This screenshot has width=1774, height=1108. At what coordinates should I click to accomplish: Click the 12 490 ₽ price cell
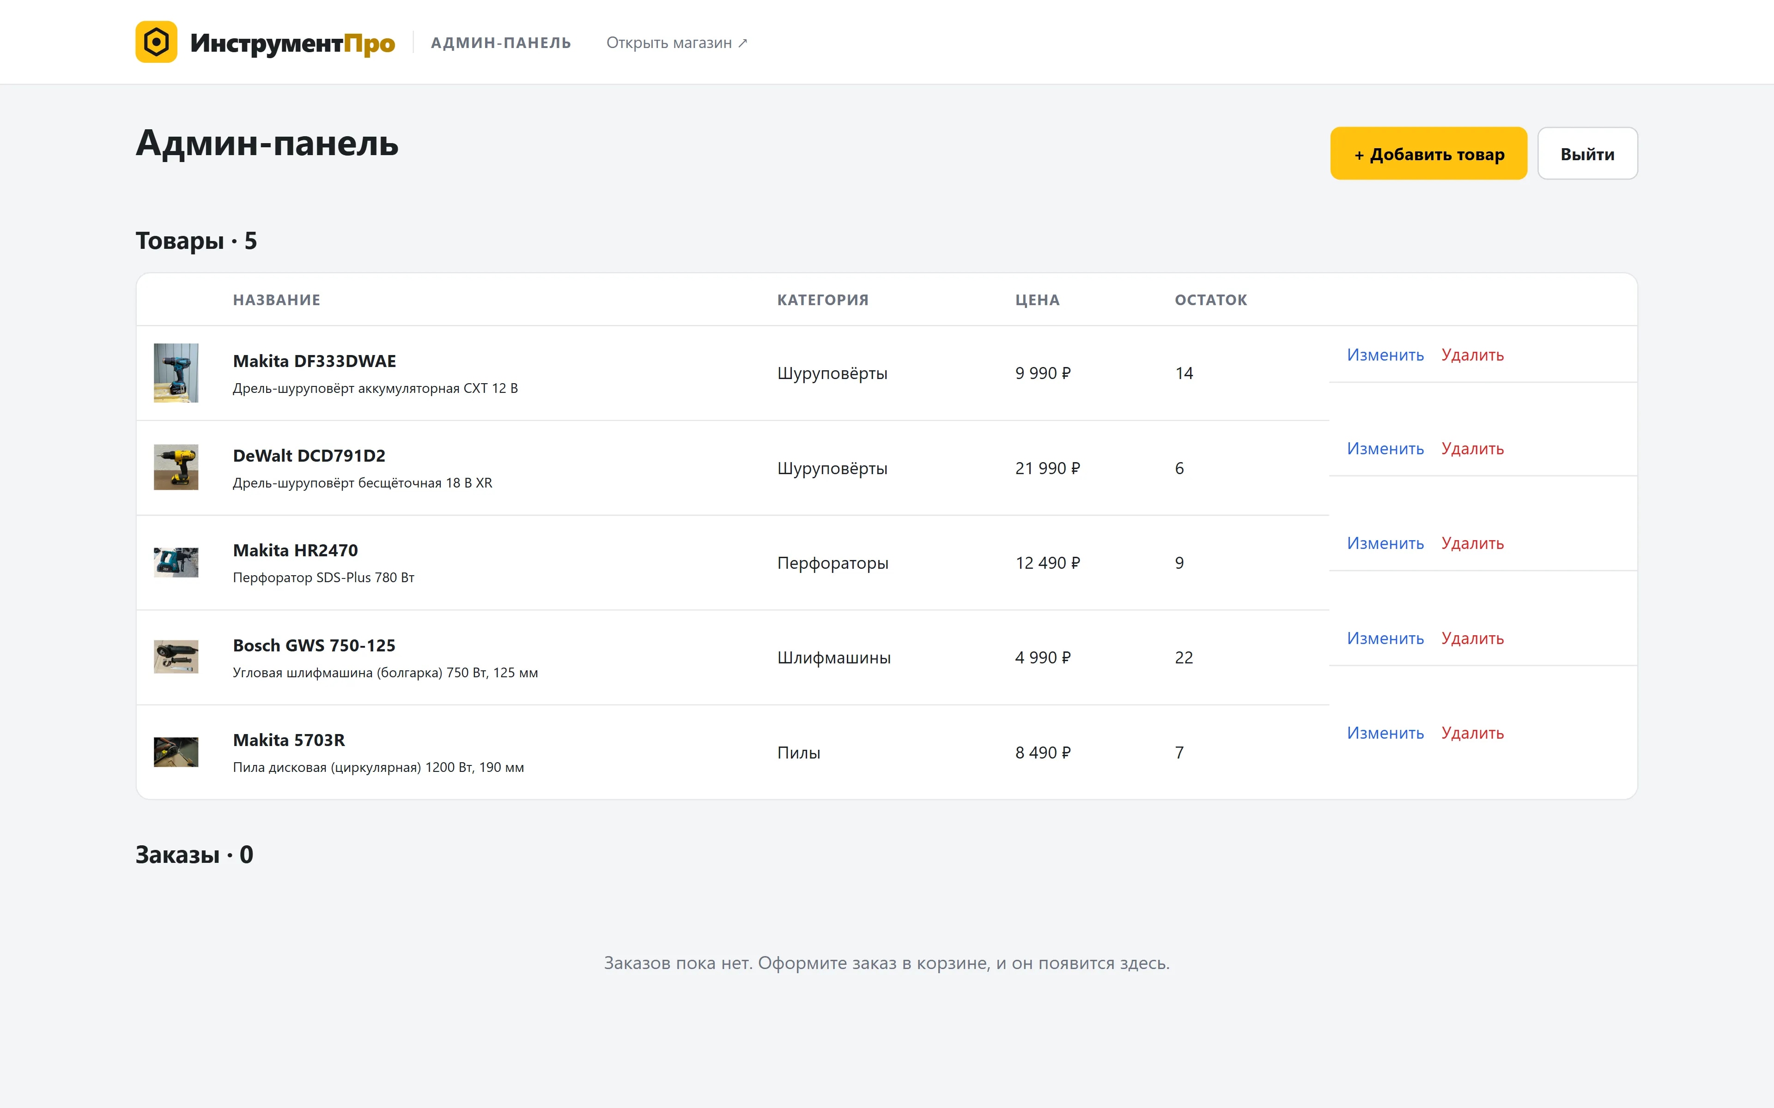coord(1048,563)
